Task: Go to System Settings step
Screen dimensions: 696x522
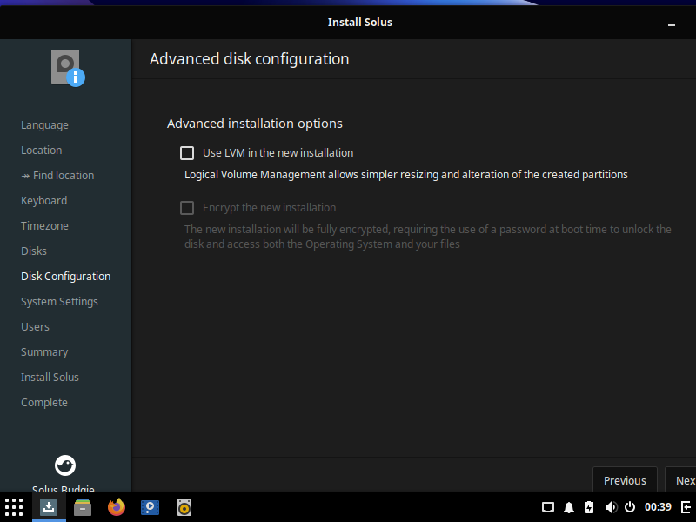Action: [x=59, y=302]
